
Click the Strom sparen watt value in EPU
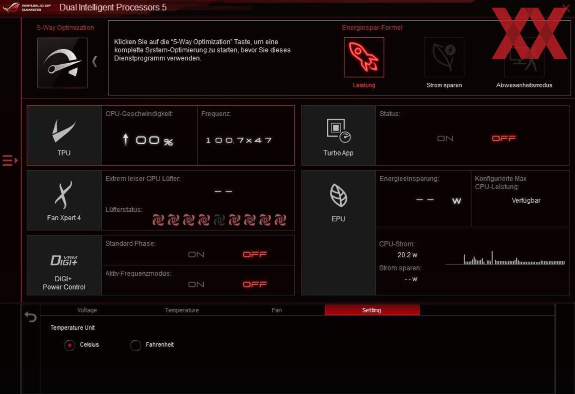point(411,279)
